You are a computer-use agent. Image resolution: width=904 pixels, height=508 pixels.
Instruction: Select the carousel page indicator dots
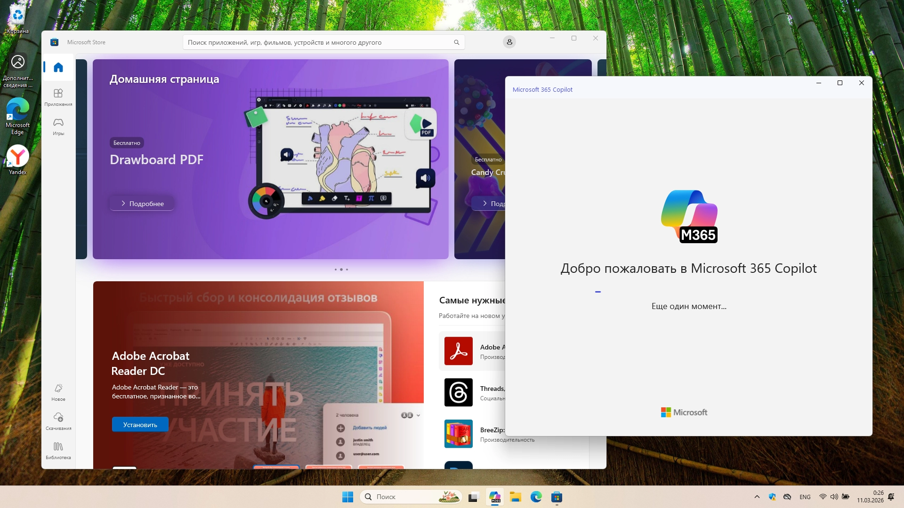(341, 270)
